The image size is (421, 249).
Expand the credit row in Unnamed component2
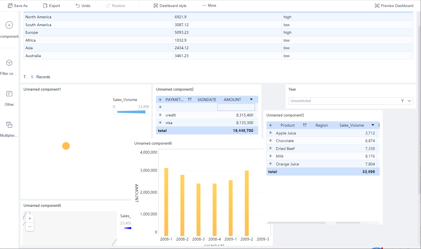(160, 115)
